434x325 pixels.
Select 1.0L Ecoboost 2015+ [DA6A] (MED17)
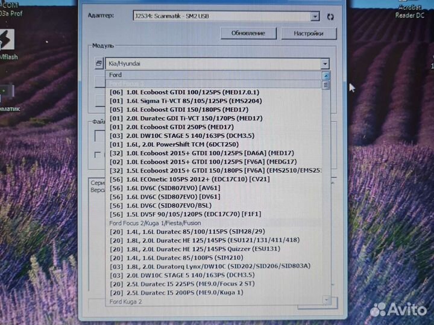point(213,153)
